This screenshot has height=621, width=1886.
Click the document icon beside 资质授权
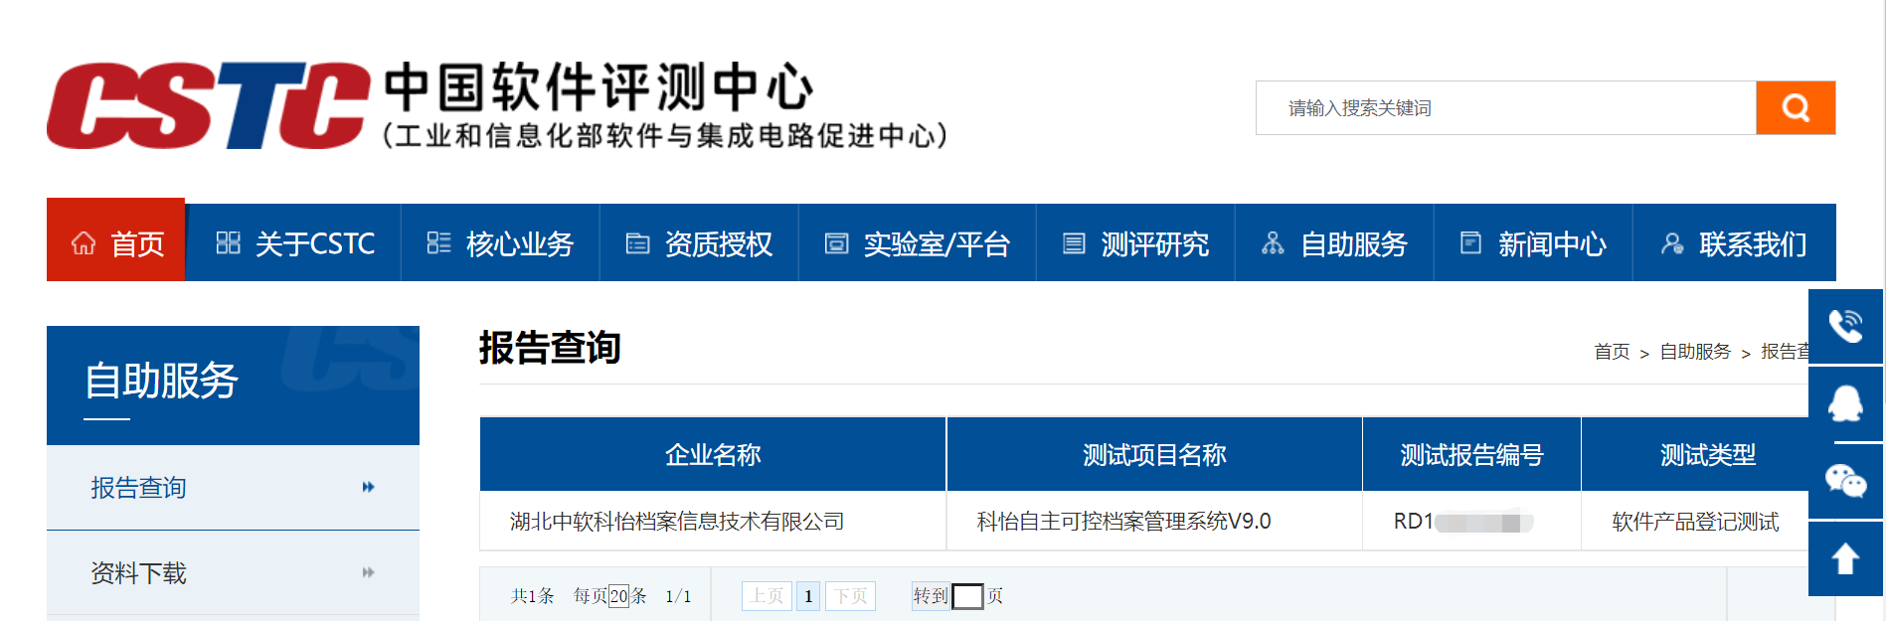(x=637, y=243)
